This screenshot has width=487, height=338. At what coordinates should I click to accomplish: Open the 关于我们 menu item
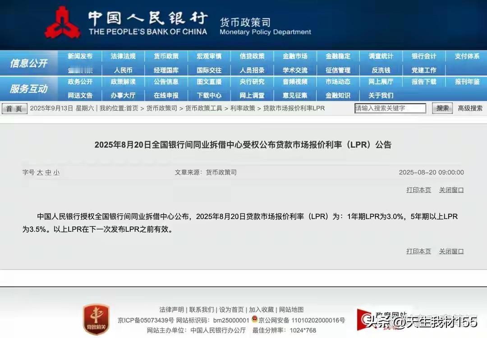[x=381, y=95]
